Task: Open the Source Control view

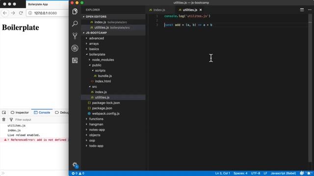Action: pyautogui.click(x=75, y=36)
